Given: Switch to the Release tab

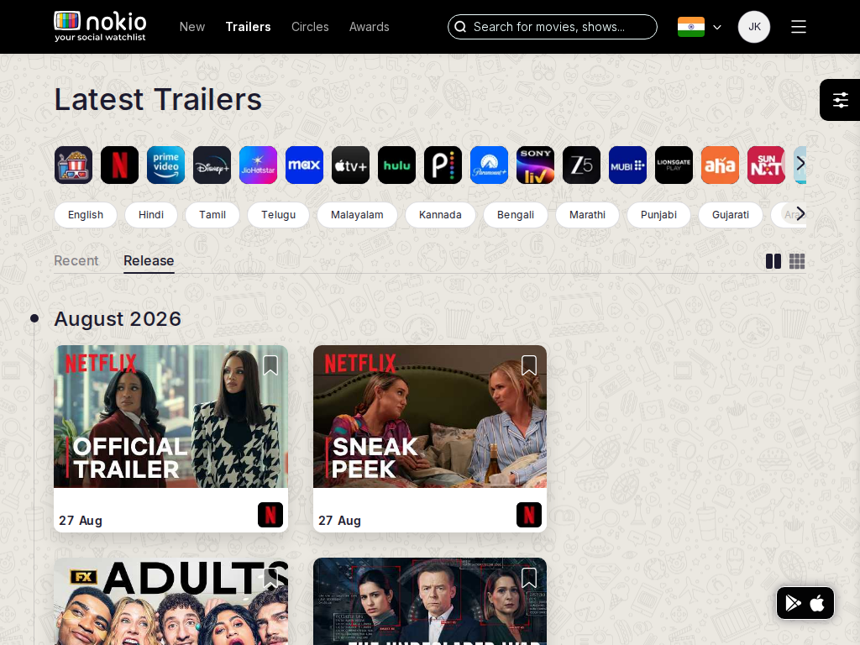Looking at the screenshot, I should 149,260.
